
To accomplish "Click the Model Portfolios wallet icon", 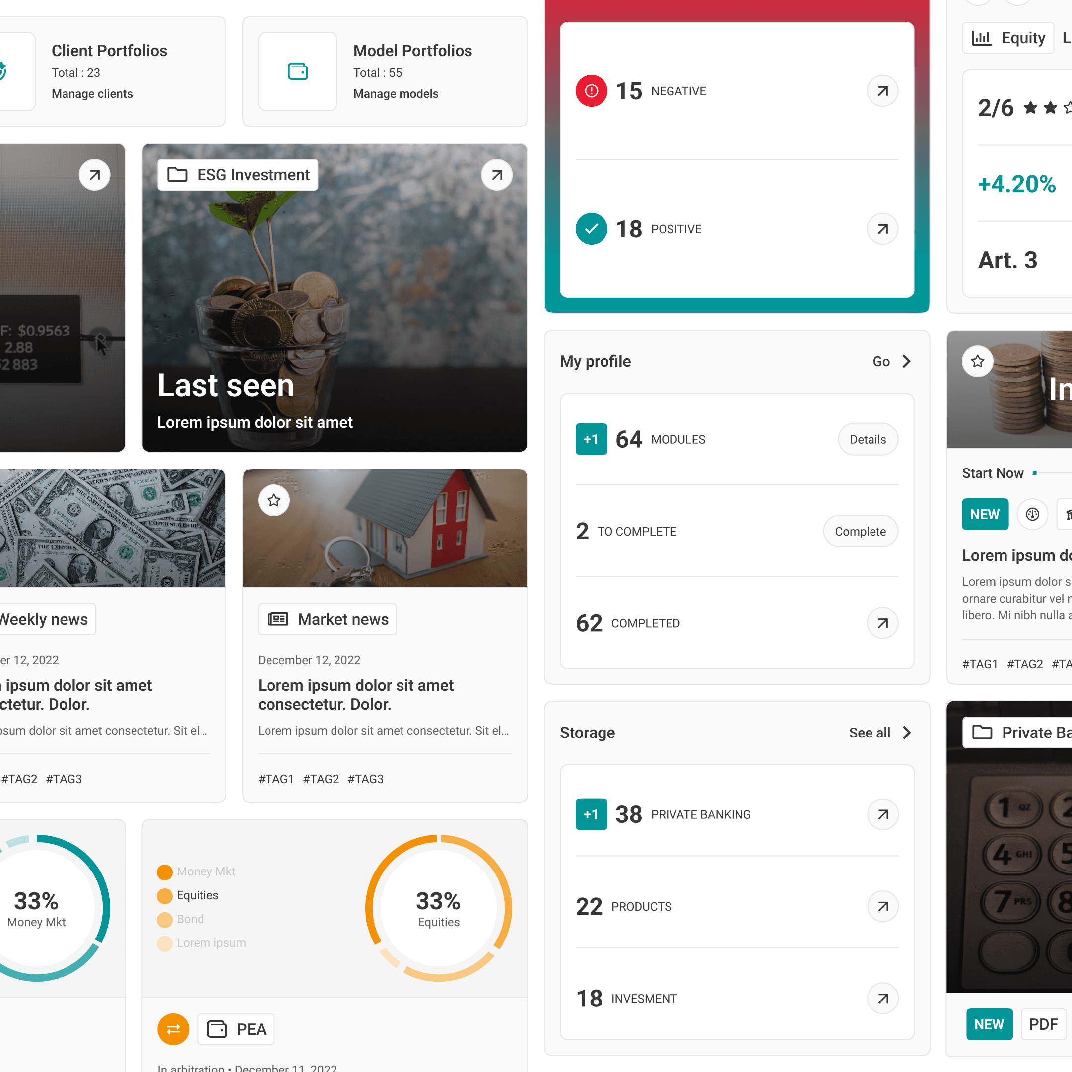I will coord(297,69).
